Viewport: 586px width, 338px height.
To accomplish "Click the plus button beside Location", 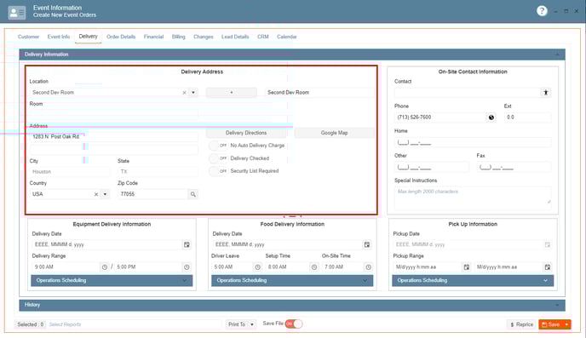I will [x=232, y=92].
